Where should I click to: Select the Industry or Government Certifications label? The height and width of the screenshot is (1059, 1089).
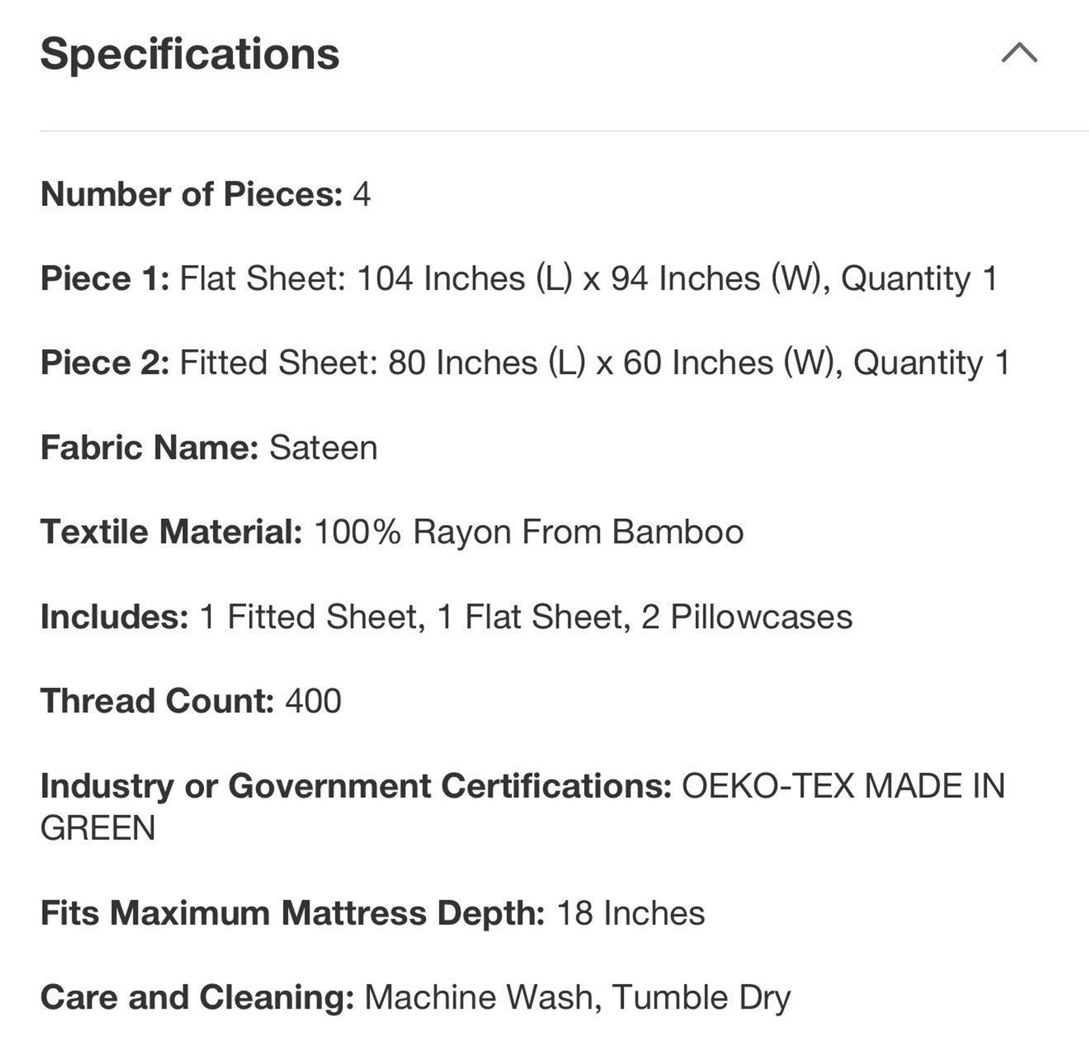click(x=357, y=786)
